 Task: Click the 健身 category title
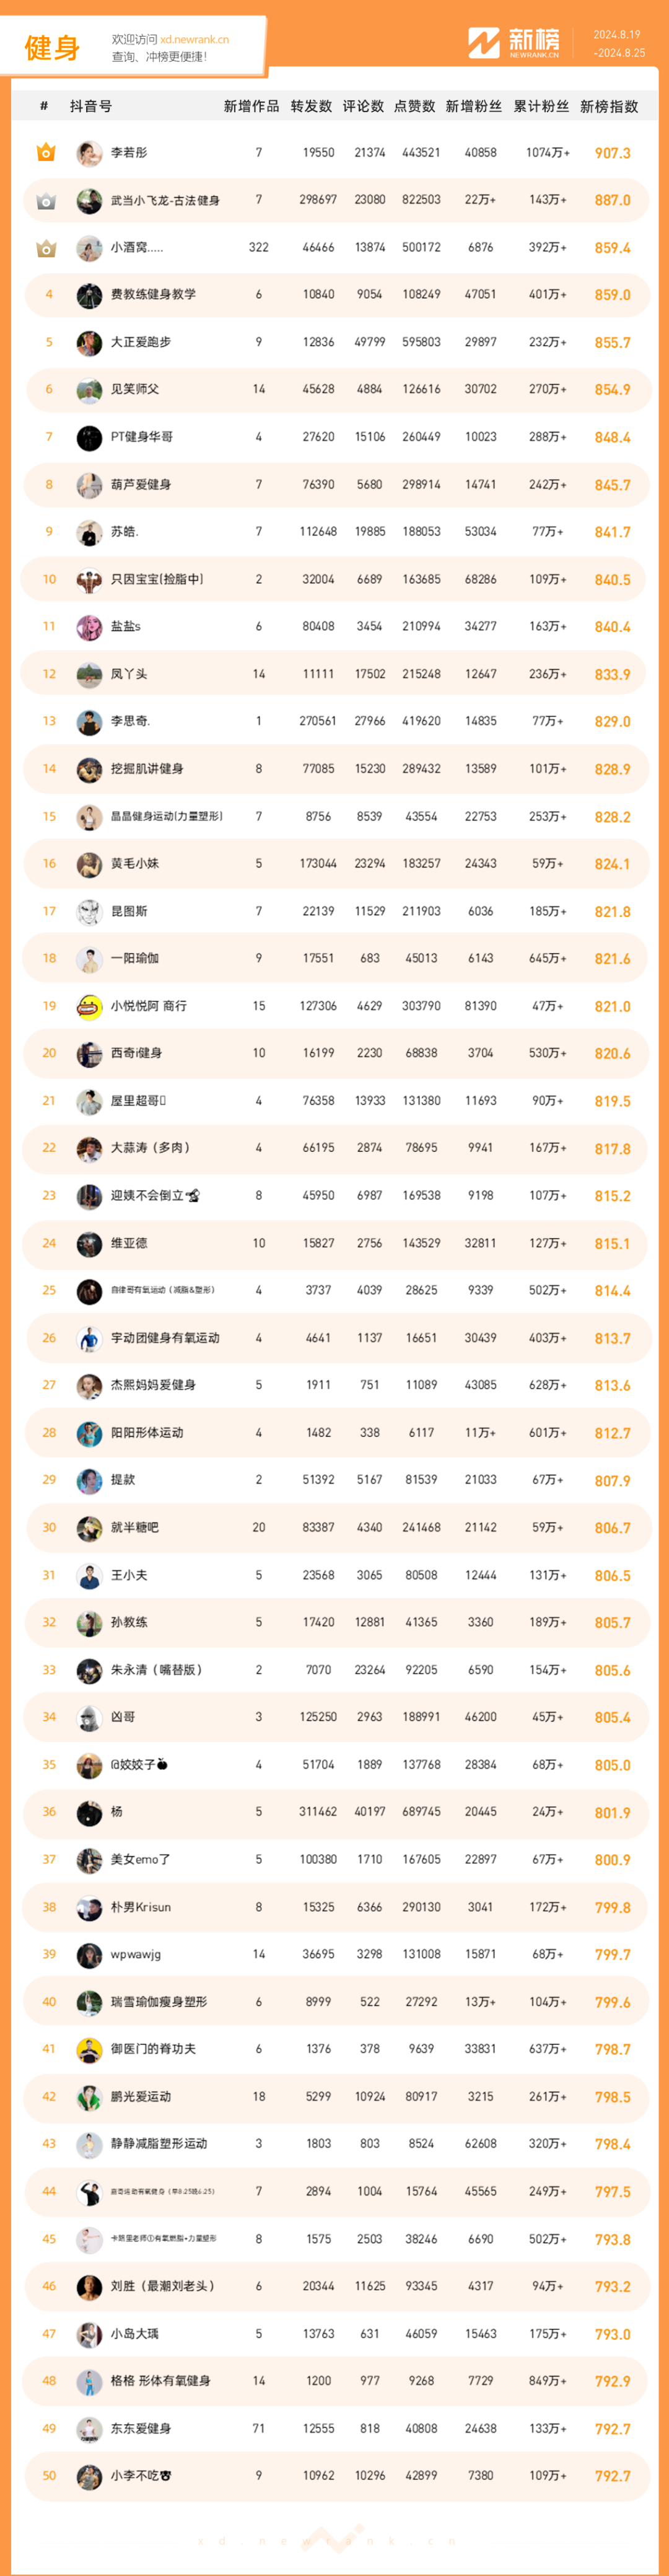point(52,47)
